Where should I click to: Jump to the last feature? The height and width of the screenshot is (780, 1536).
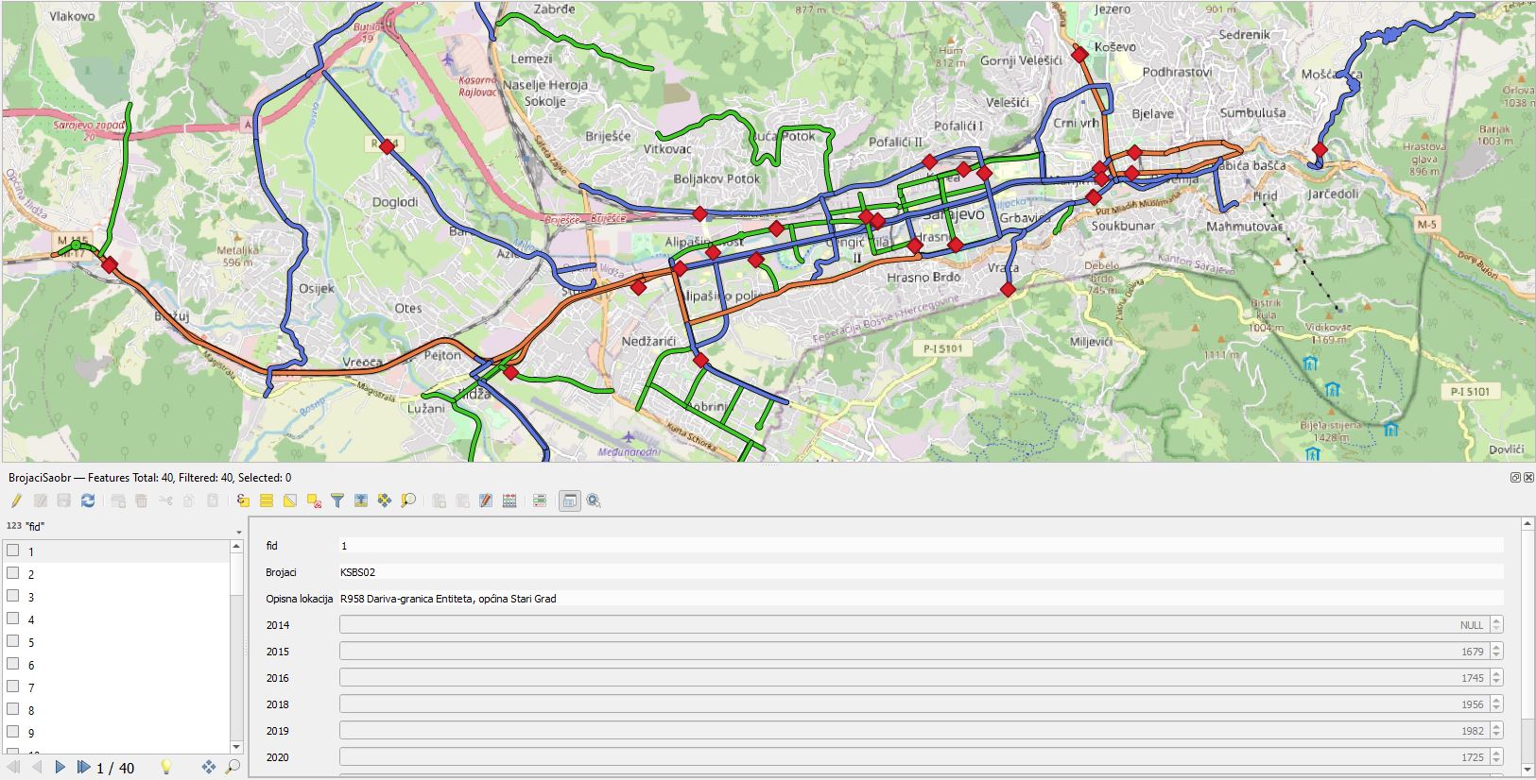83,767
